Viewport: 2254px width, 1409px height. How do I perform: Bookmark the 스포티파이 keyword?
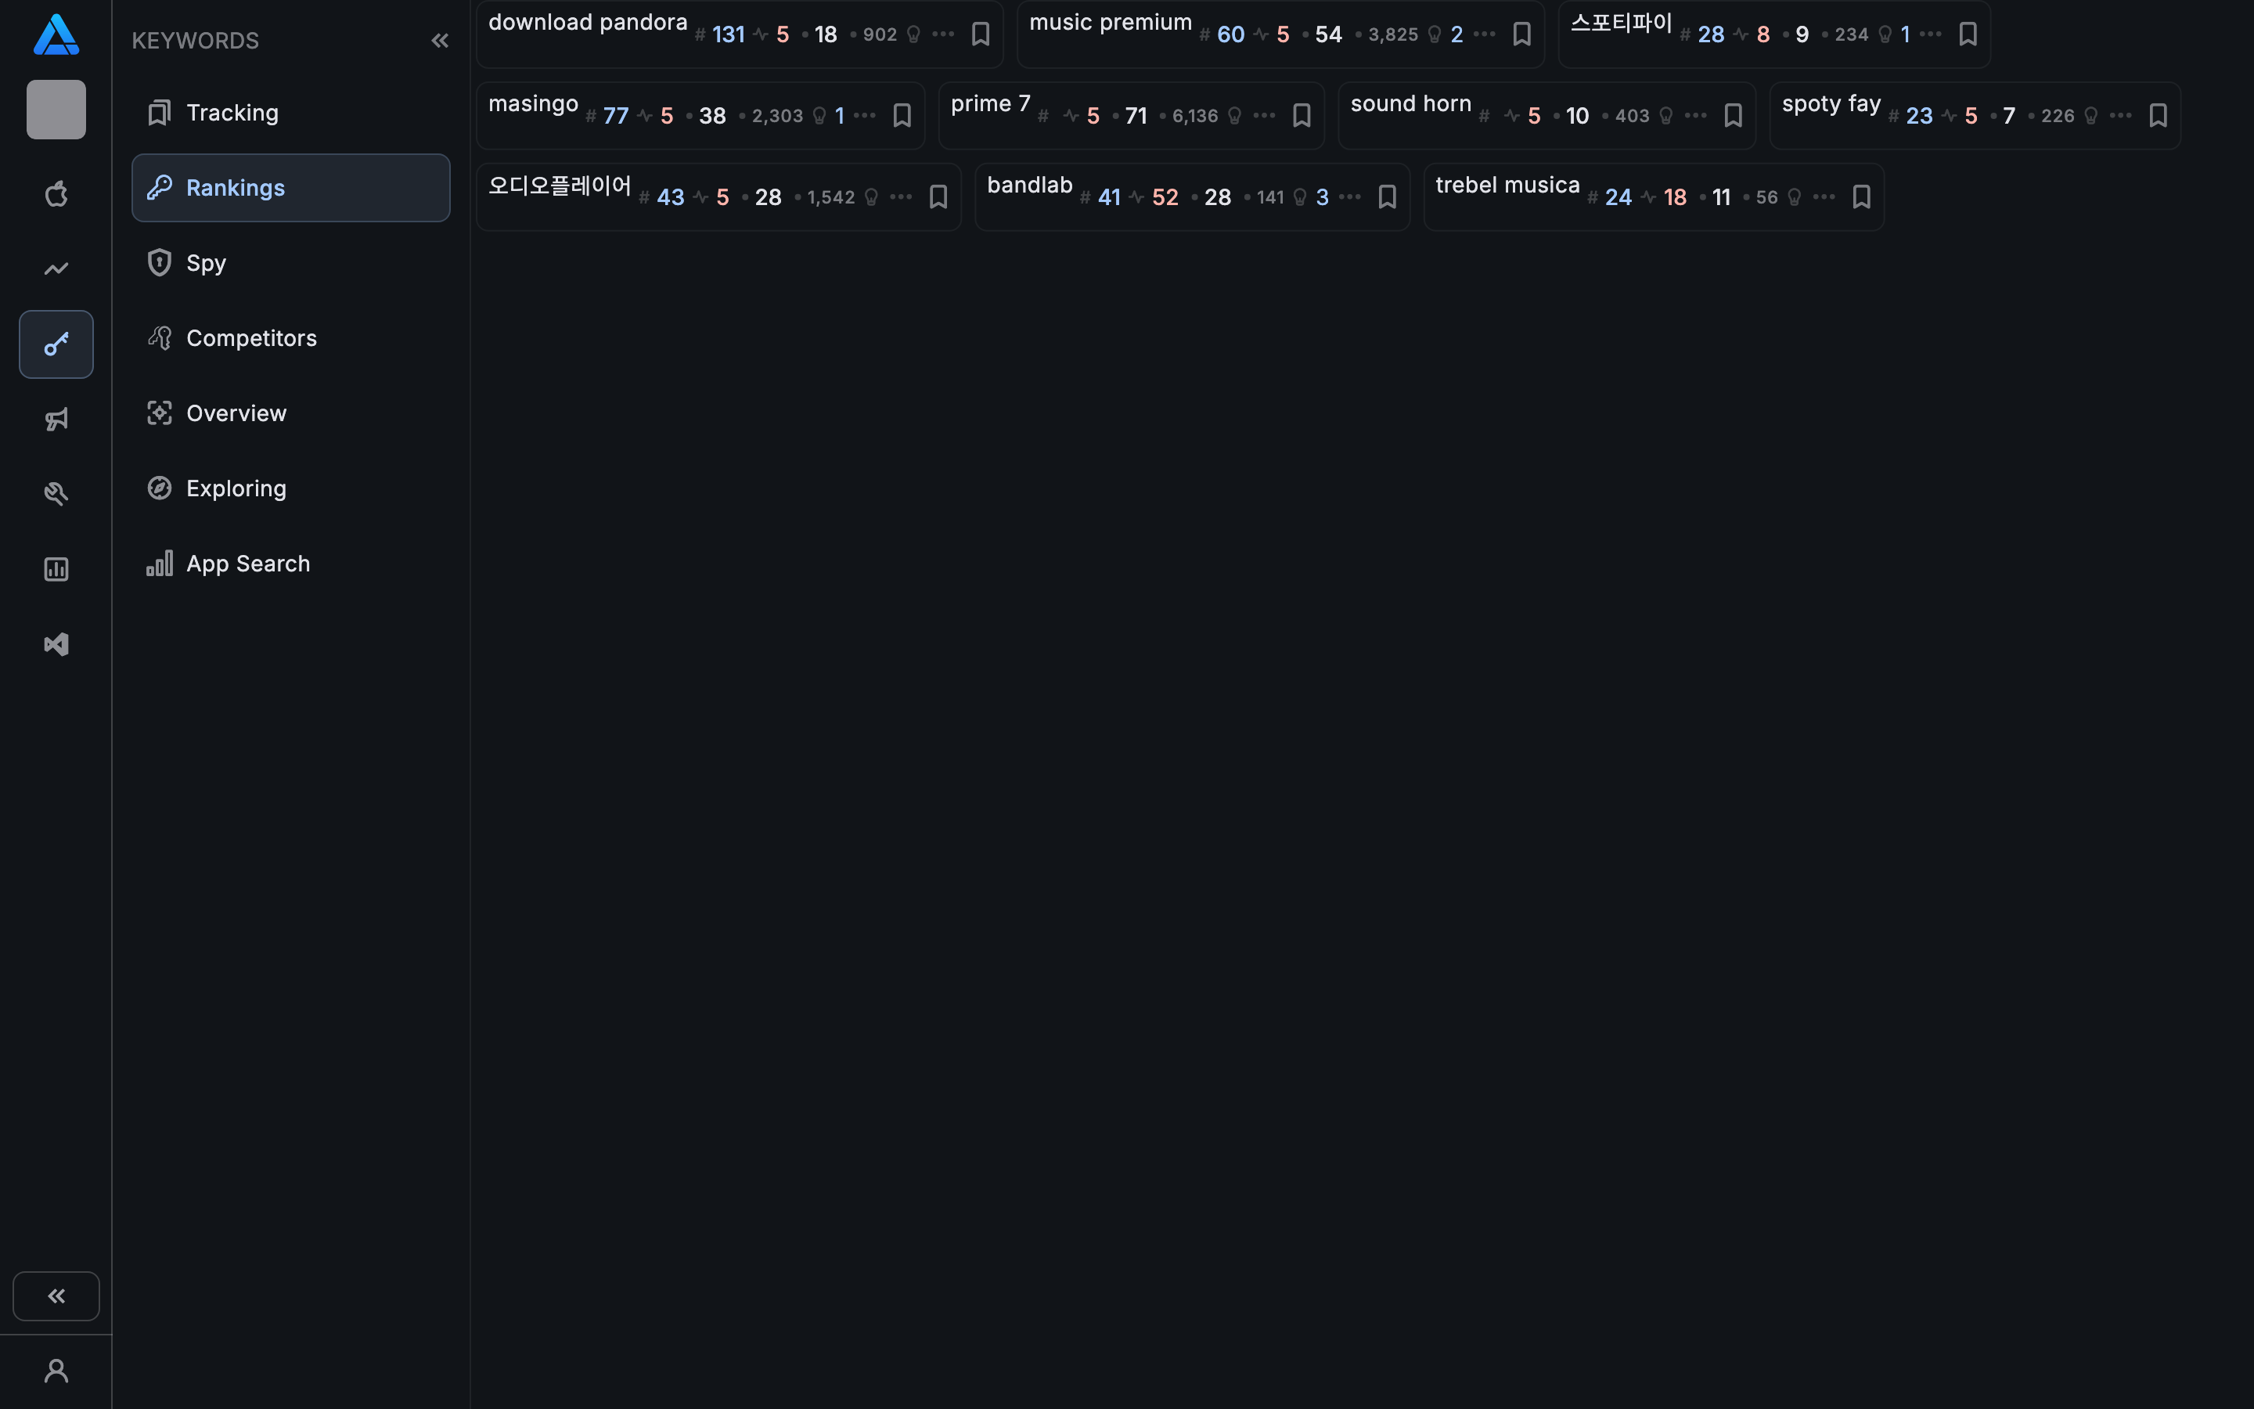[x=1968, y=34]
